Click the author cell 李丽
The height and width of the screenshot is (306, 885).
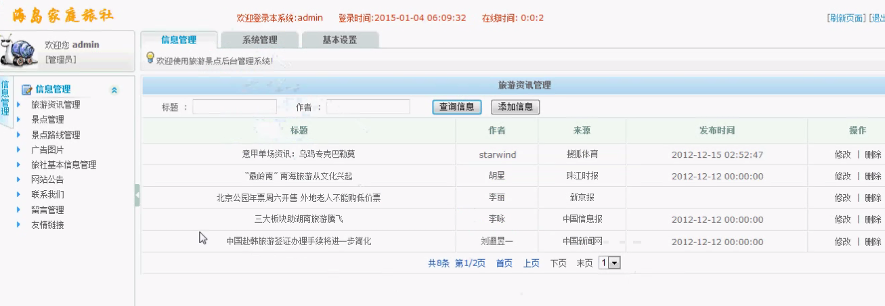coord(497,198)
